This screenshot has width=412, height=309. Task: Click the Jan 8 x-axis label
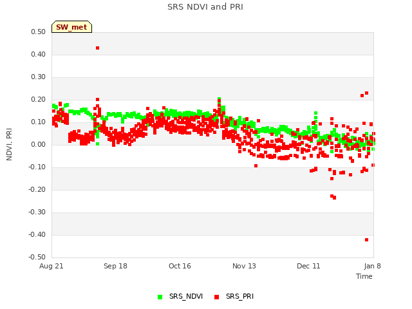(372, 266)
